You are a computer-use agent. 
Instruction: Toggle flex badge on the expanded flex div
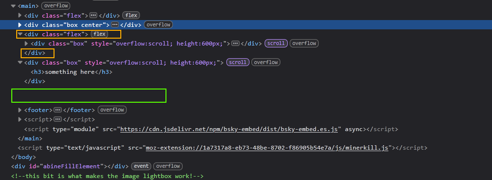100,34
